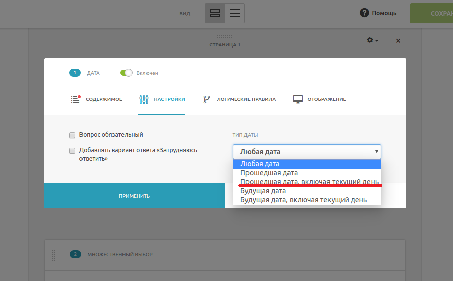The width and height of the screenshot is (453, 281).
Task: Close the page with the X icon
Action: [x=398, y=41]
